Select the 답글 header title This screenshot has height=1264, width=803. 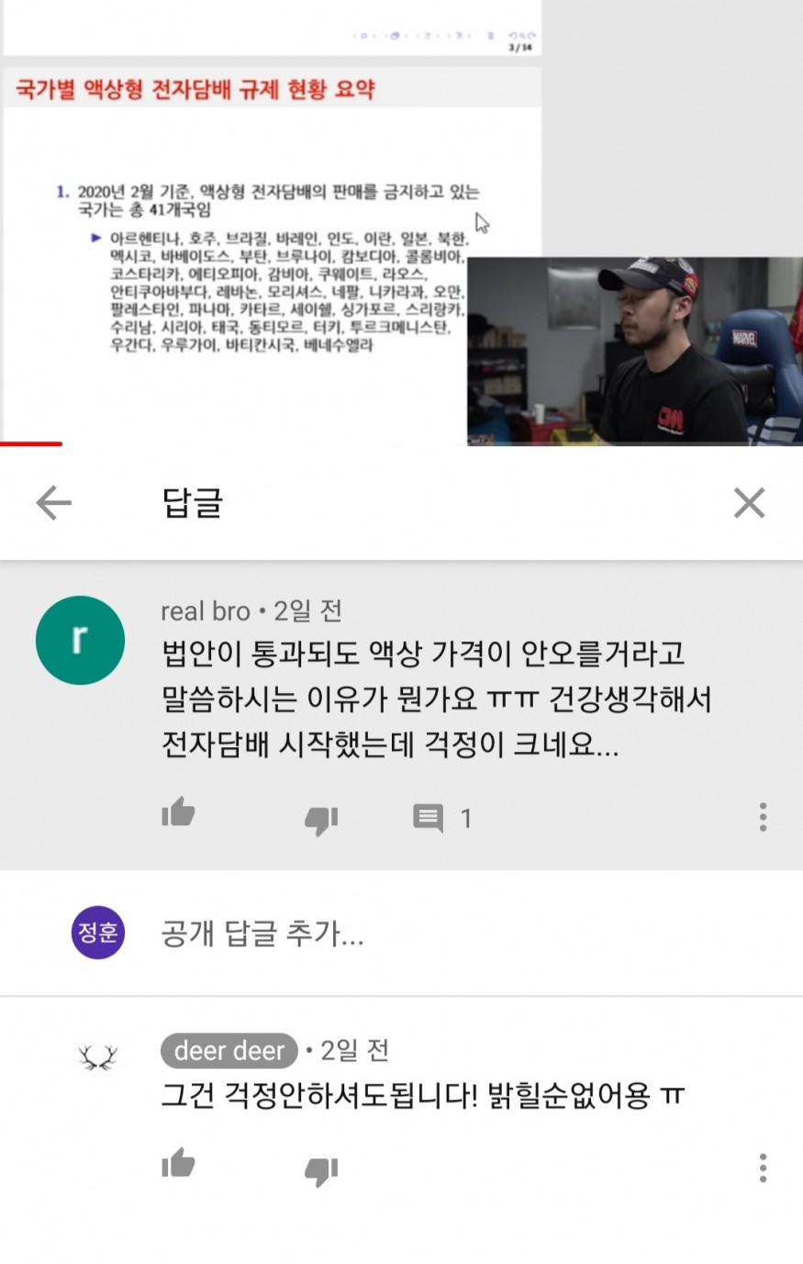pos(193,503)
